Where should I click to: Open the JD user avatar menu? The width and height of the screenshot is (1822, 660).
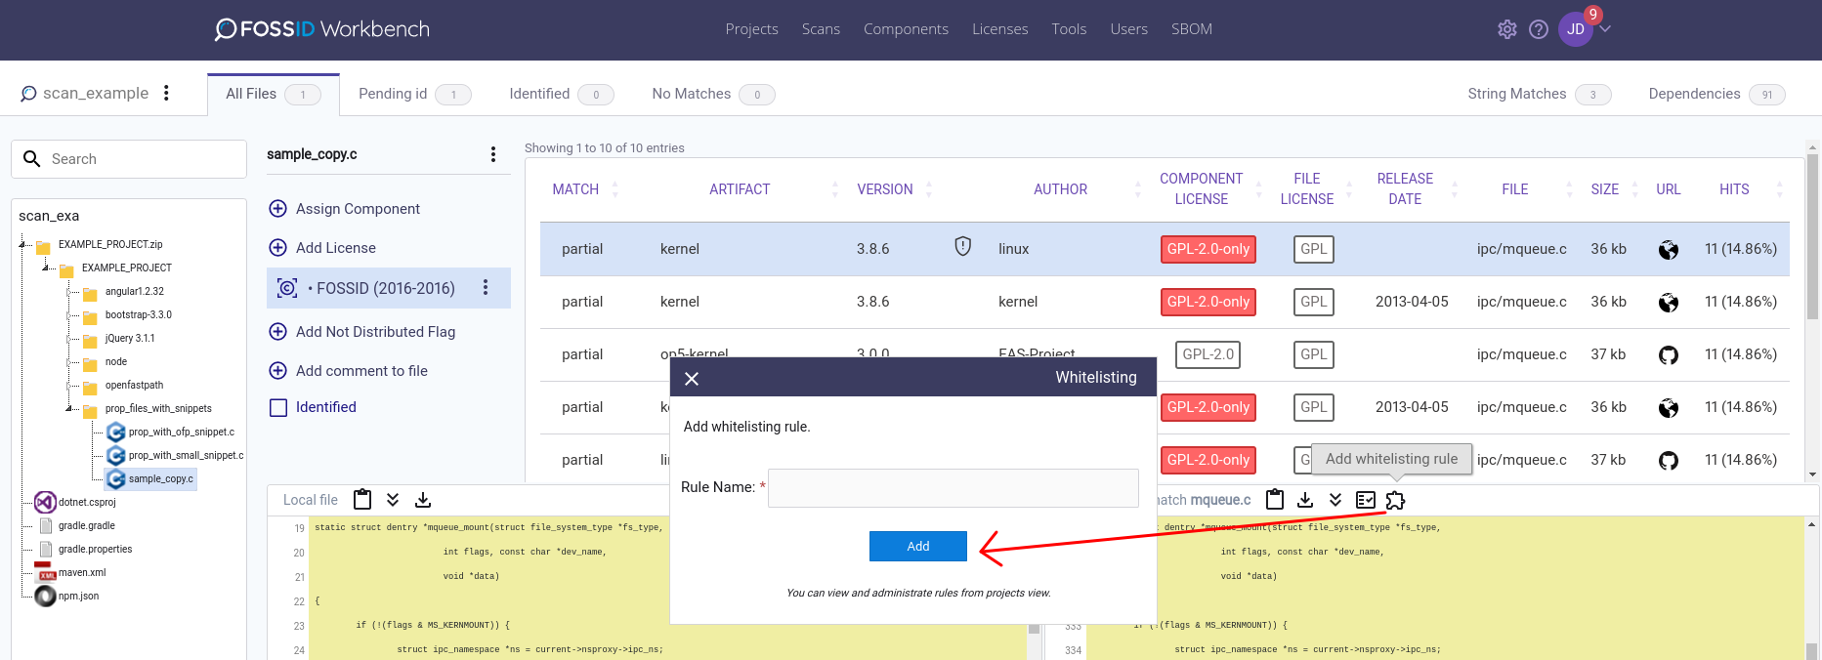click(x=1576, y=29)
